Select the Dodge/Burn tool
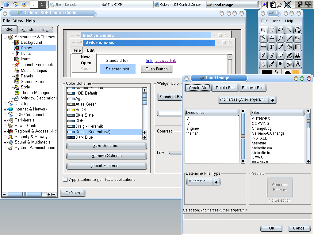 (281, 64)
